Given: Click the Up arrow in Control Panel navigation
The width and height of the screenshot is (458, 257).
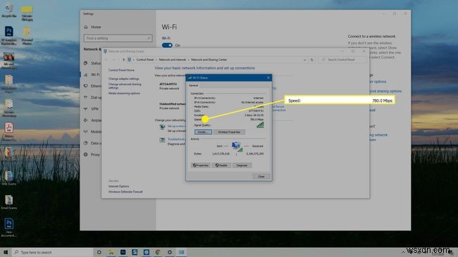Looking at the screenshot, I should 123,60.
